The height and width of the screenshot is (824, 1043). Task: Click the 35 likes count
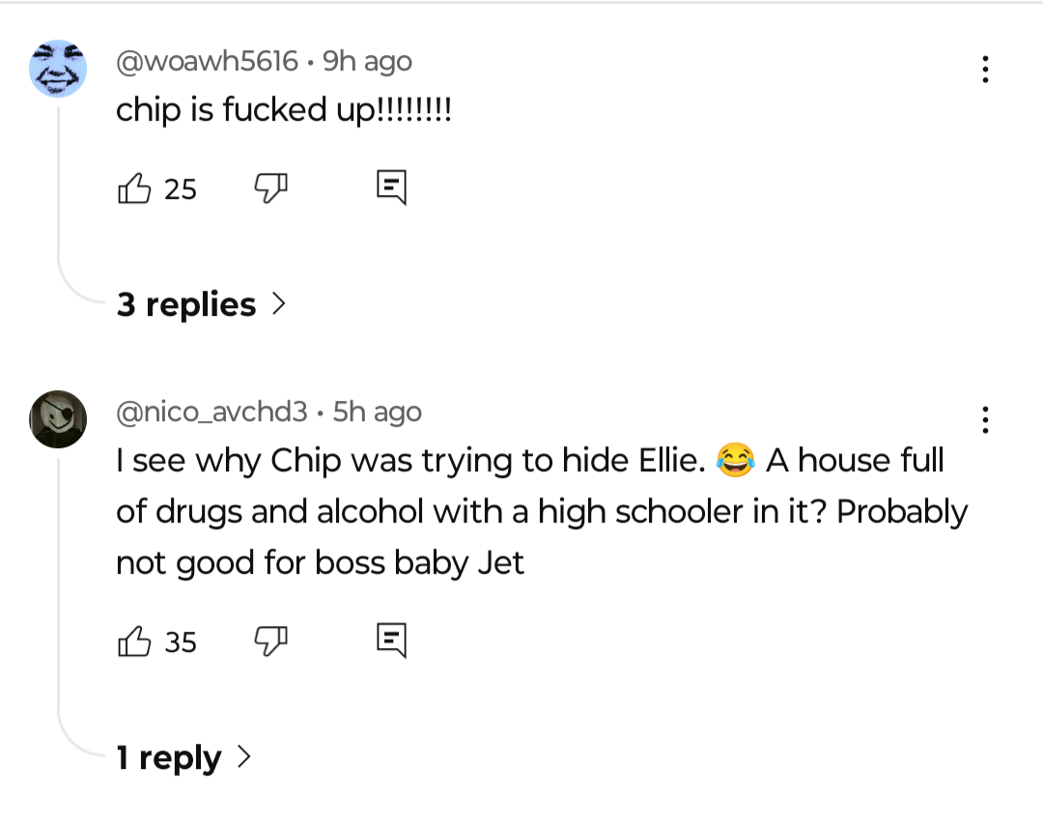coord(181,643)
